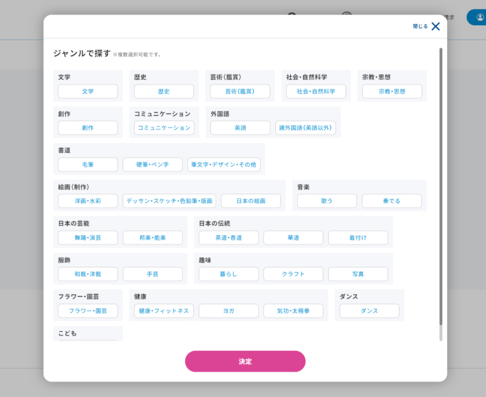
Task: Choose the 宗教・思想 genre
Action: pyautogui.click(x=392, y=91)
